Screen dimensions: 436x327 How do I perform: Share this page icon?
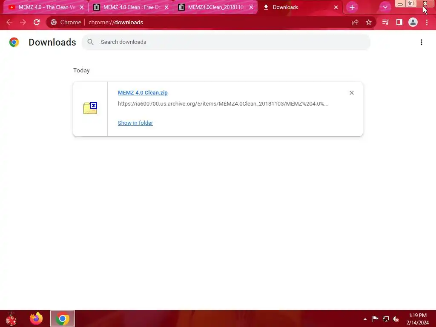point(355,22)
